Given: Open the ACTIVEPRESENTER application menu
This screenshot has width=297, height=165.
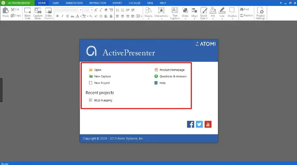Looking at the screenshot, I should [x=17, y=3].
